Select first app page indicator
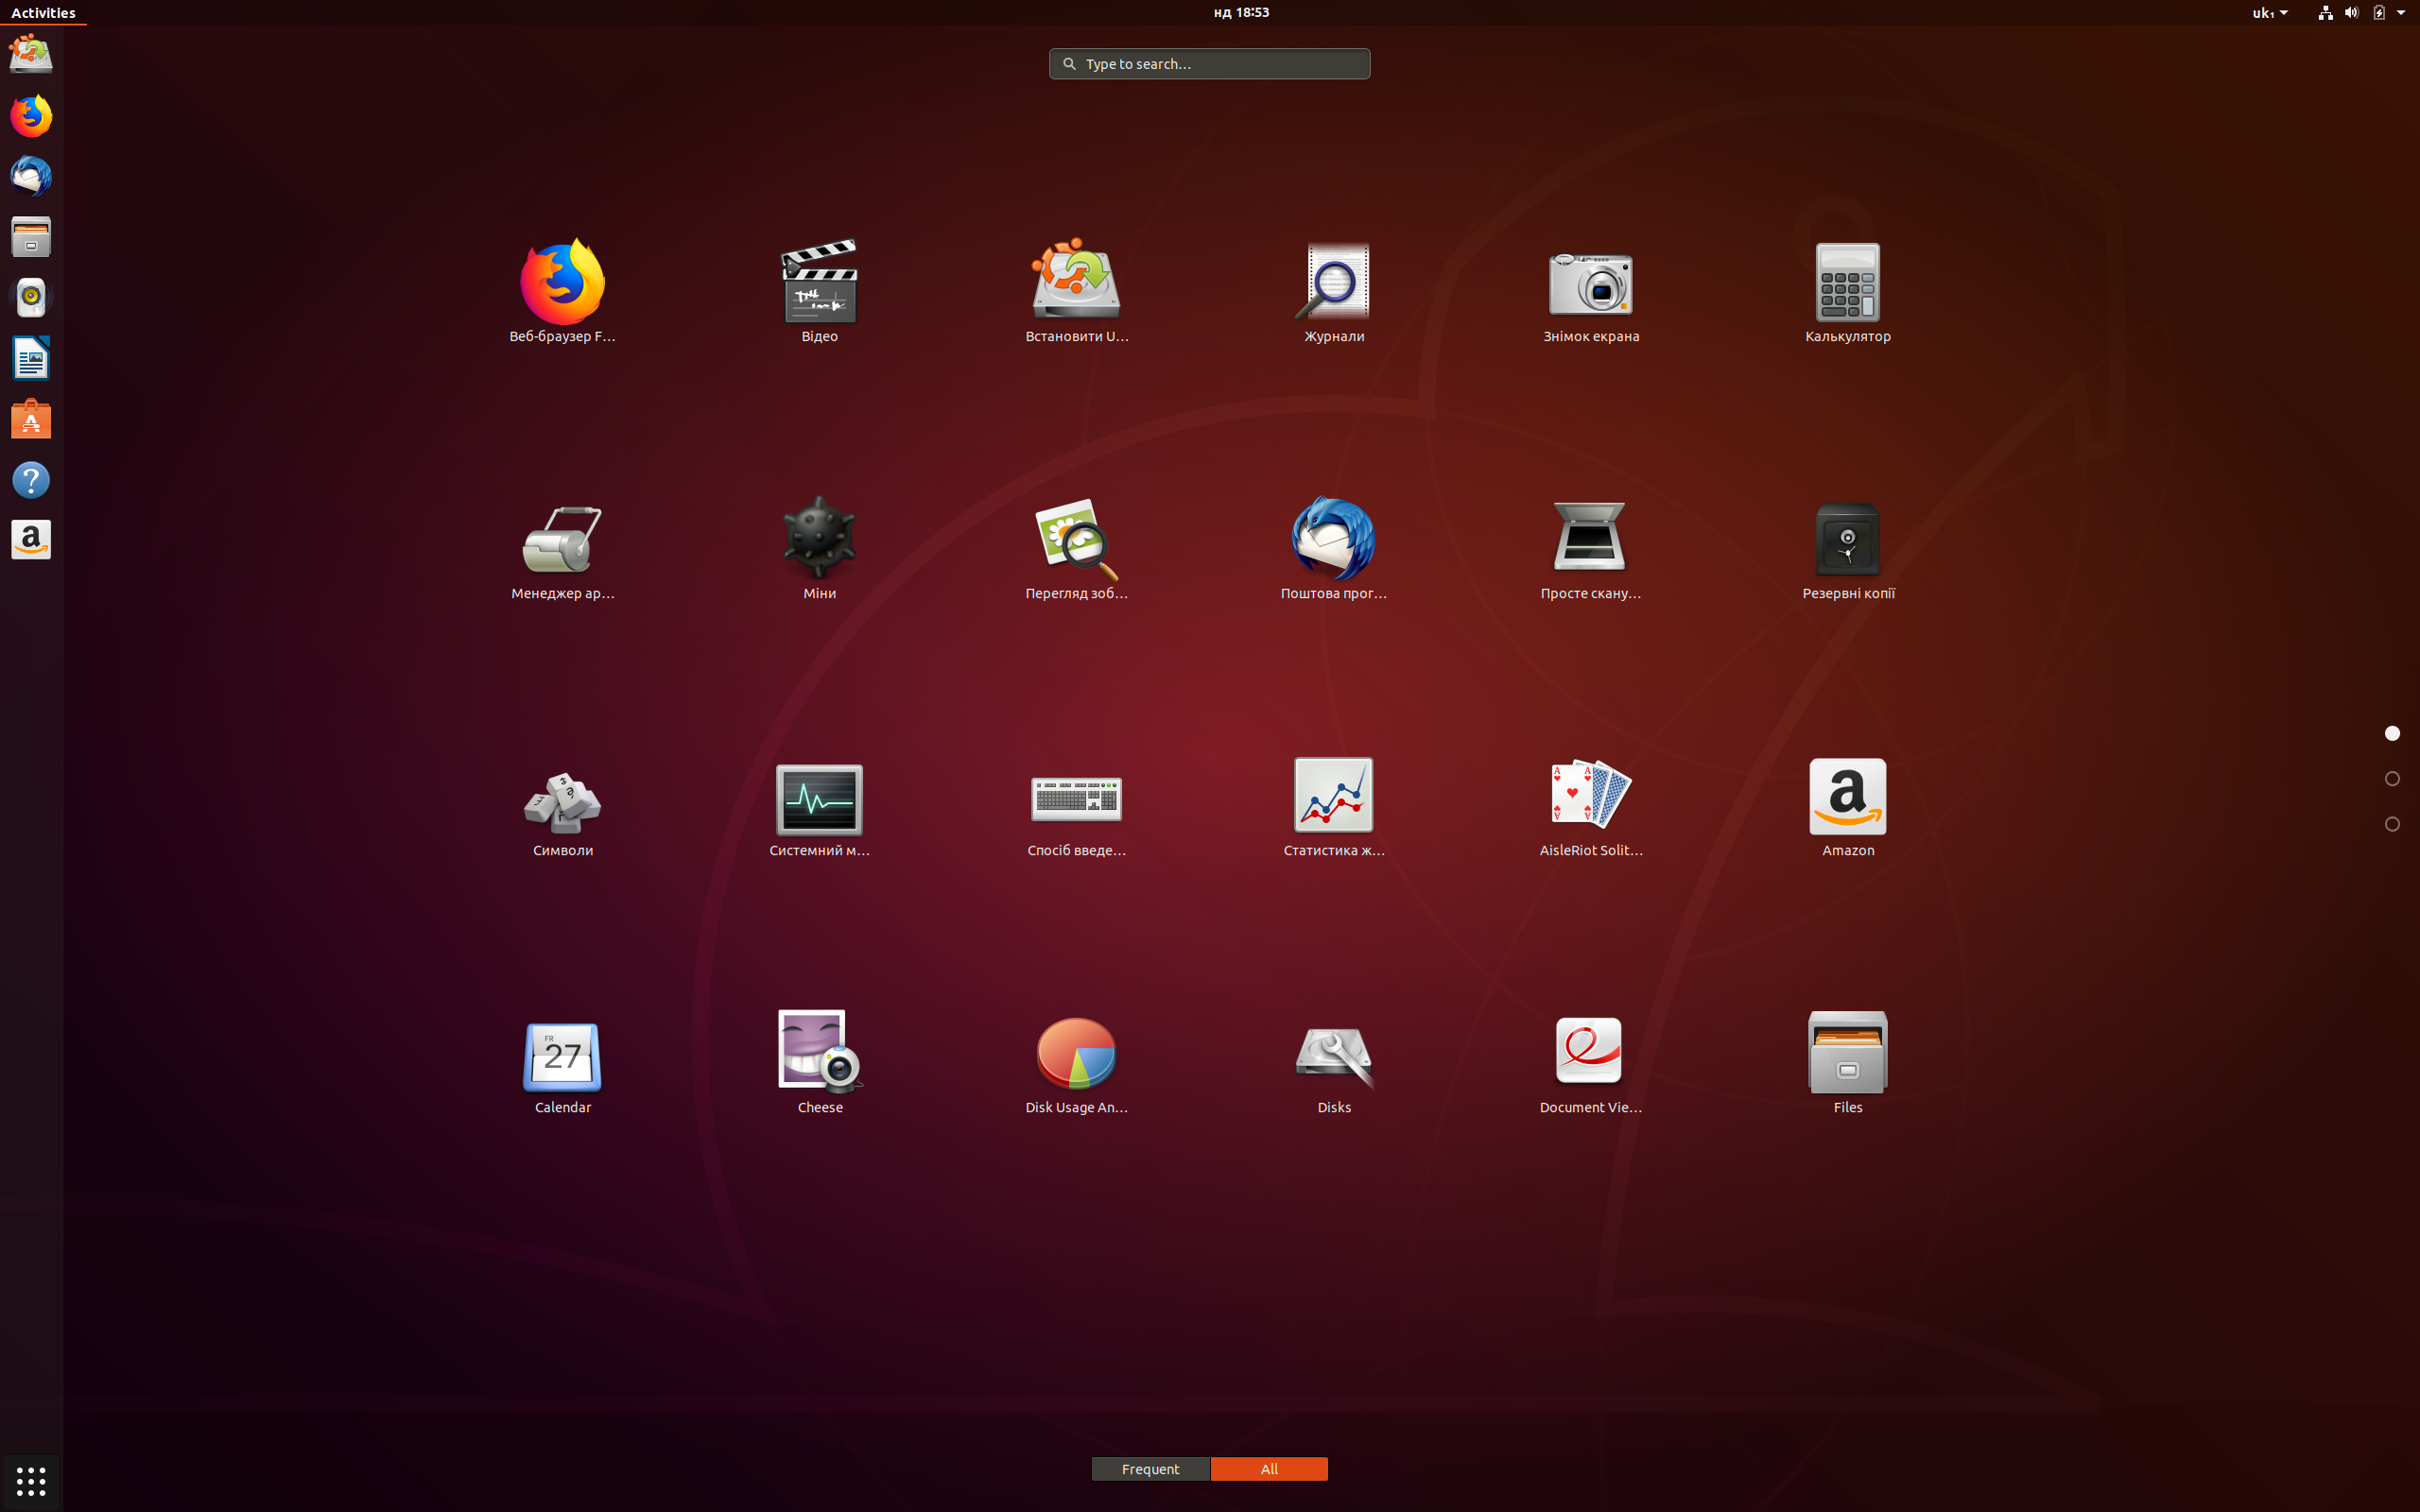Screen dimensions: 2420x1512 [x=2391, y=734]
